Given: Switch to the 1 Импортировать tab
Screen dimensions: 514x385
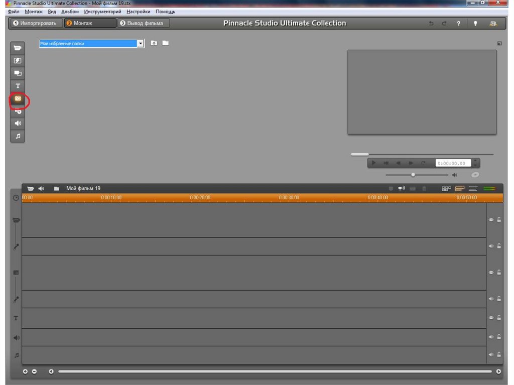Looking at the screenshot, I should tap(36, 23).
